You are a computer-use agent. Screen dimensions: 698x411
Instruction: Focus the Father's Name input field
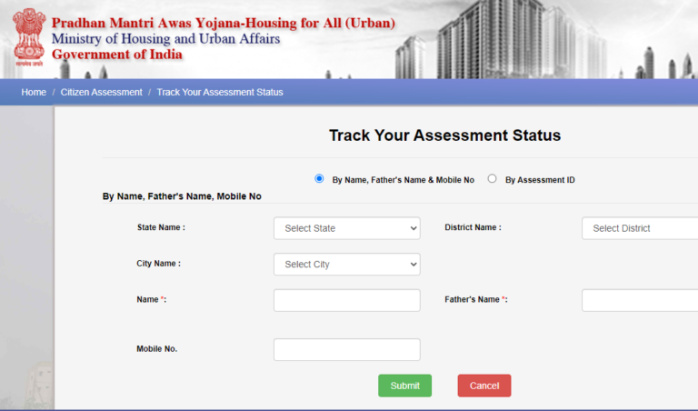click(x=640, y=301)
